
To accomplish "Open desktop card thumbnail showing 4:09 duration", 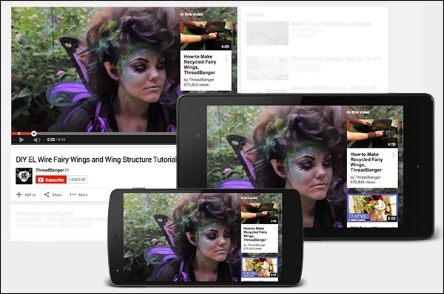I will [206, 35].
